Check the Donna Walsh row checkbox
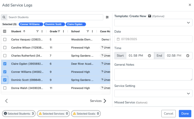The image size is (194, 119). coord(5,88)
